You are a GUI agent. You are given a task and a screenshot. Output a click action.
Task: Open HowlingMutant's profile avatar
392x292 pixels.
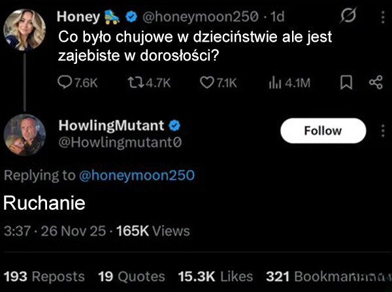click(x=25, y=138)
